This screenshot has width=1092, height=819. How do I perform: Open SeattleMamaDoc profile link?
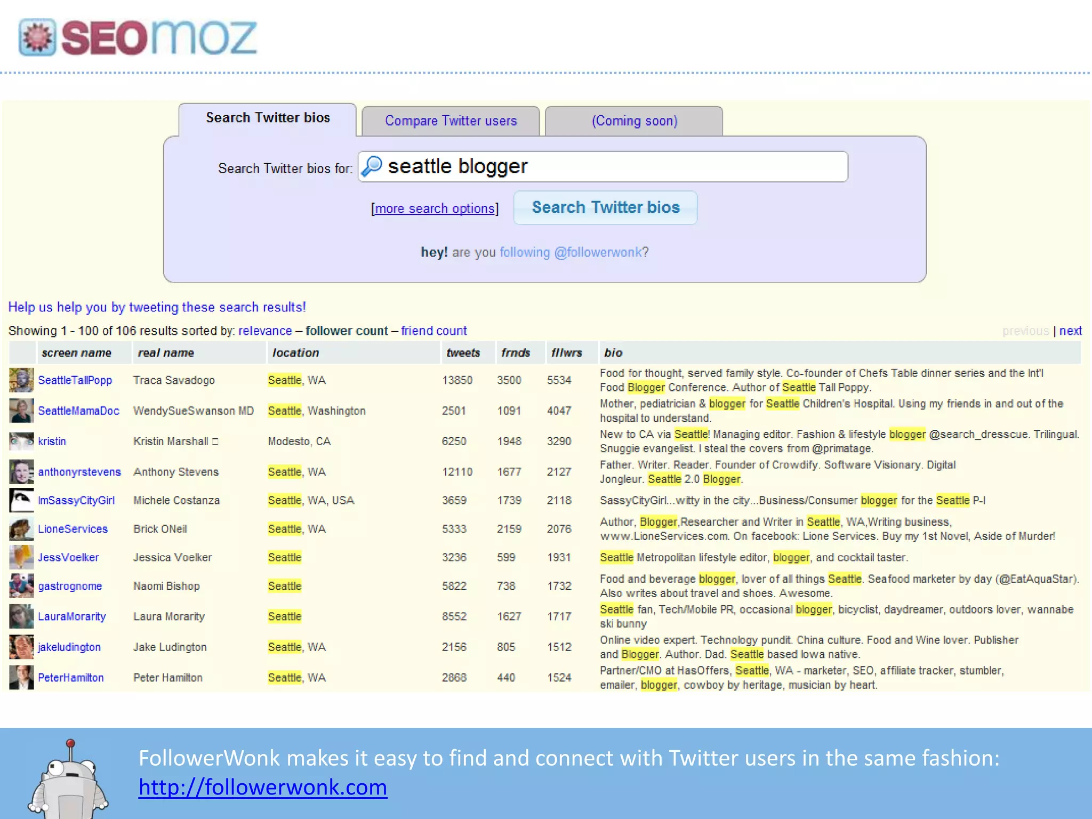78,411
